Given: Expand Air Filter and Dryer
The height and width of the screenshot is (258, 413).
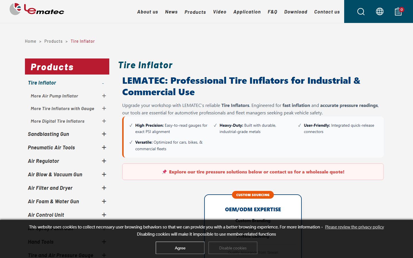Looking at the screenshot, I should (104, 188).
